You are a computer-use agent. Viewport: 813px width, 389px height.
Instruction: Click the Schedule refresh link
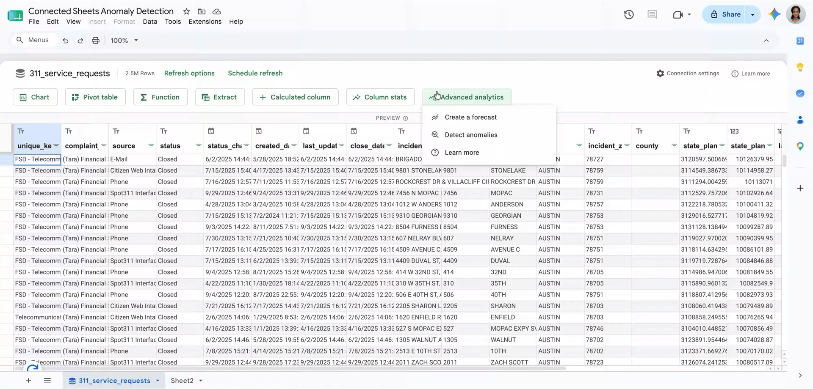click(x=255, y=73)
